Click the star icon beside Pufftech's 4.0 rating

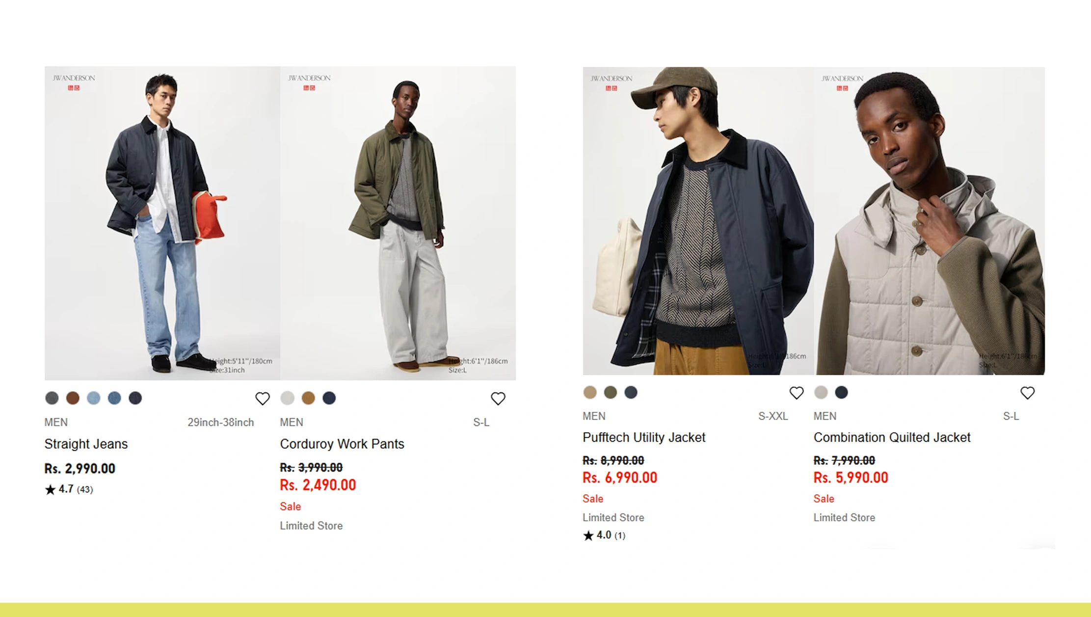(587, 536)
